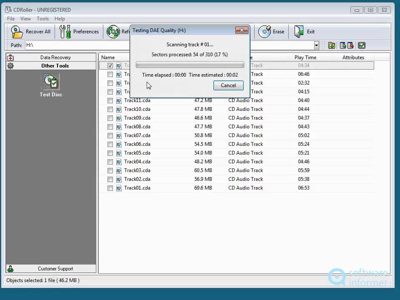This screenshot has width=400, height=300.
Task: Tick the Track11.cda checkbox
Action: [110, 101]
